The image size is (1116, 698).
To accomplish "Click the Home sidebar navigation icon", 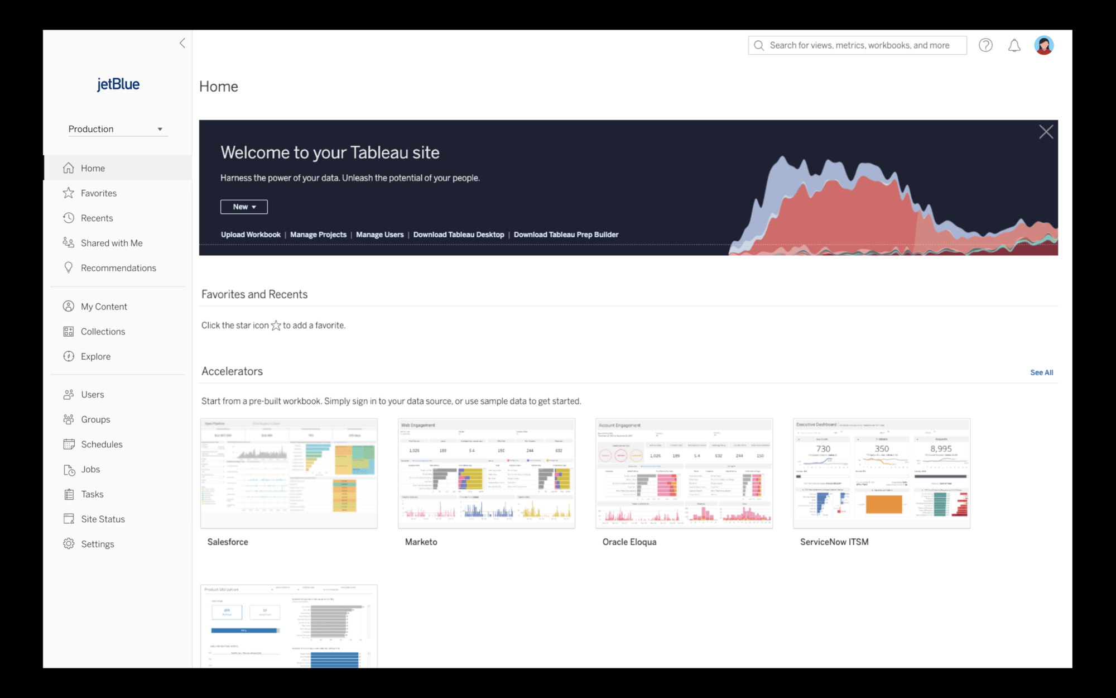I will [x=68, y=168].
